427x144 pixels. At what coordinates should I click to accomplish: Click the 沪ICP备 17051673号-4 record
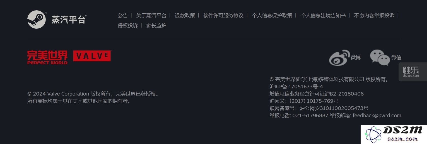pos(296,87)
